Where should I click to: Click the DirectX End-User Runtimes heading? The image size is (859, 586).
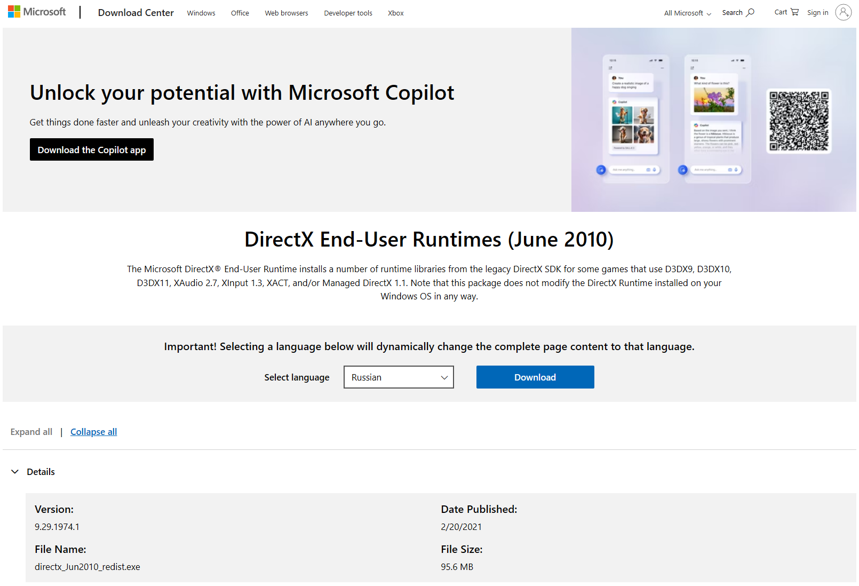[x=429, y=239]
